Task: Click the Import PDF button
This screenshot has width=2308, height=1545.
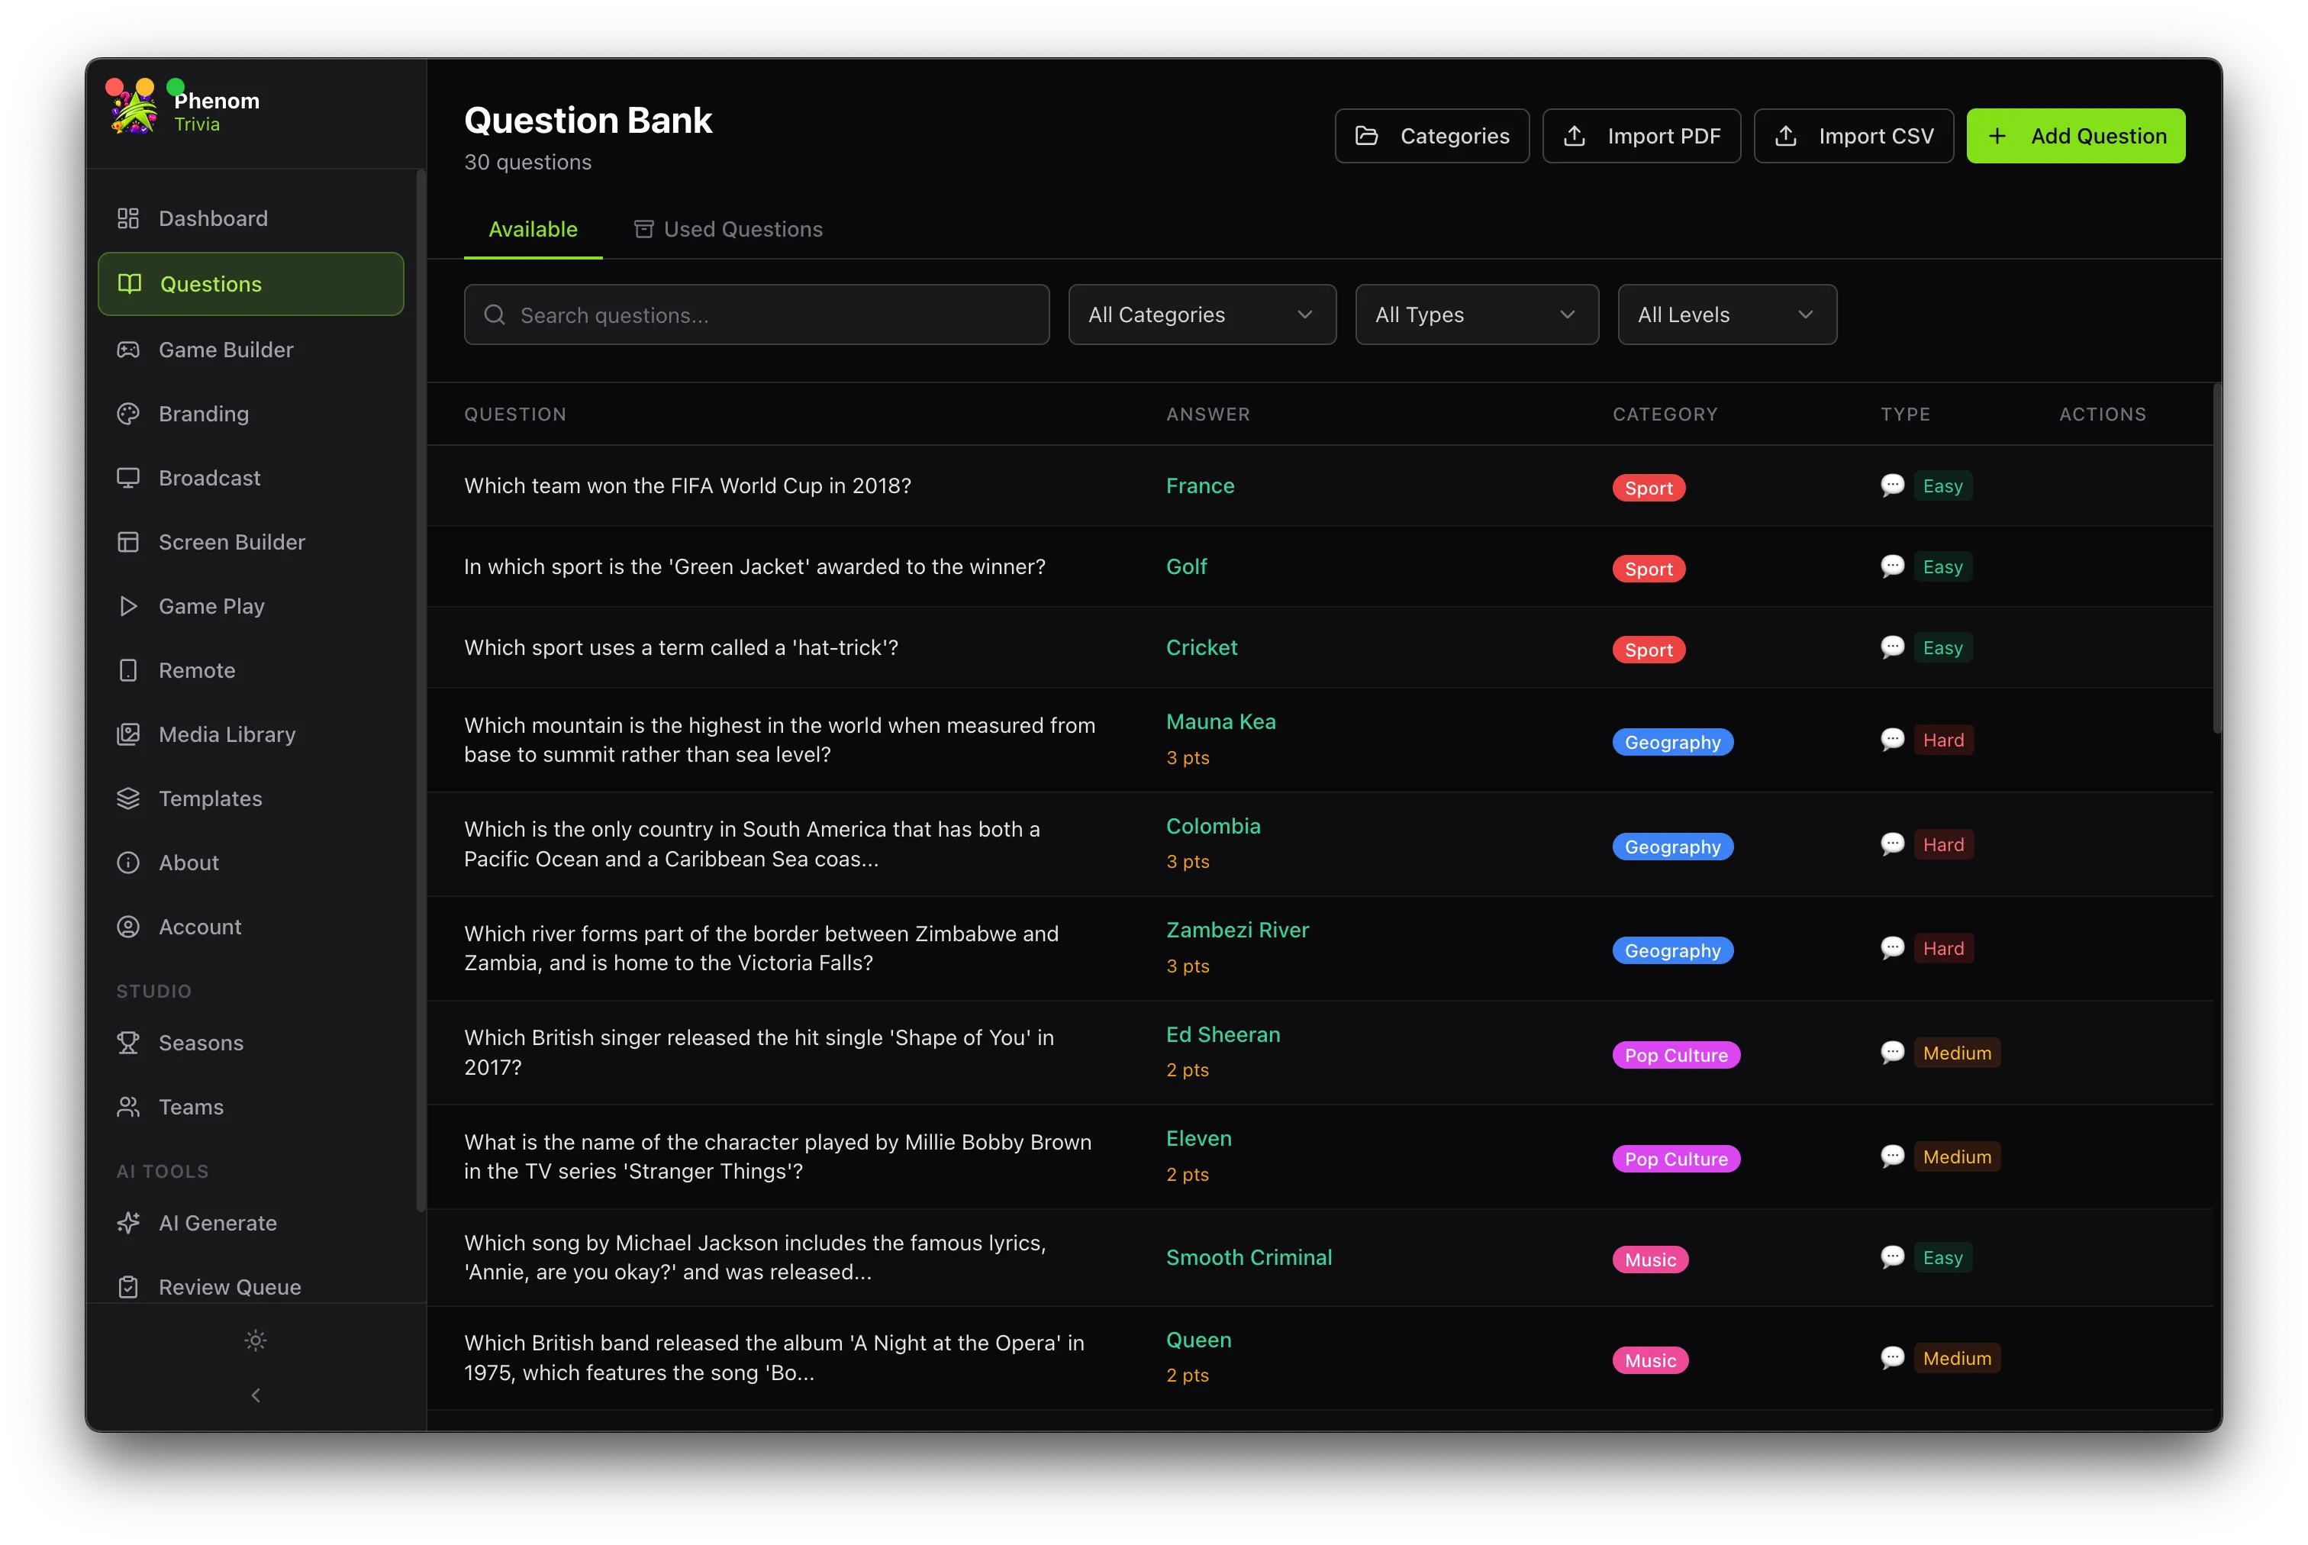Action: coord(1641,136)
